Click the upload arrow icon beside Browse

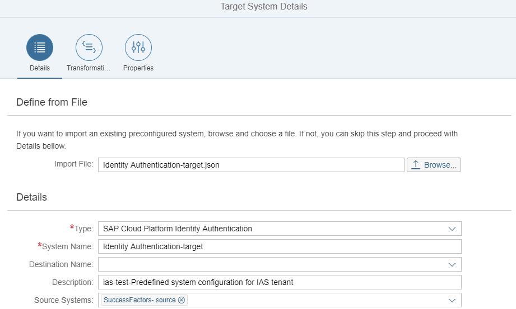click(416, 165)
